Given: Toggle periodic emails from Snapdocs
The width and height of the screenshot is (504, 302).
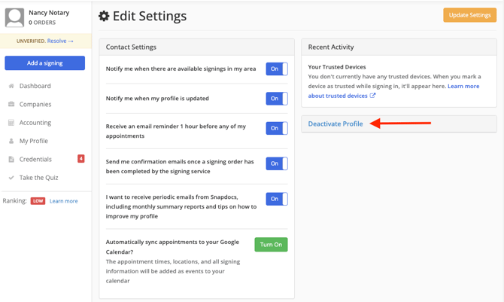Looking at the screenshot, I should (277, 199).
